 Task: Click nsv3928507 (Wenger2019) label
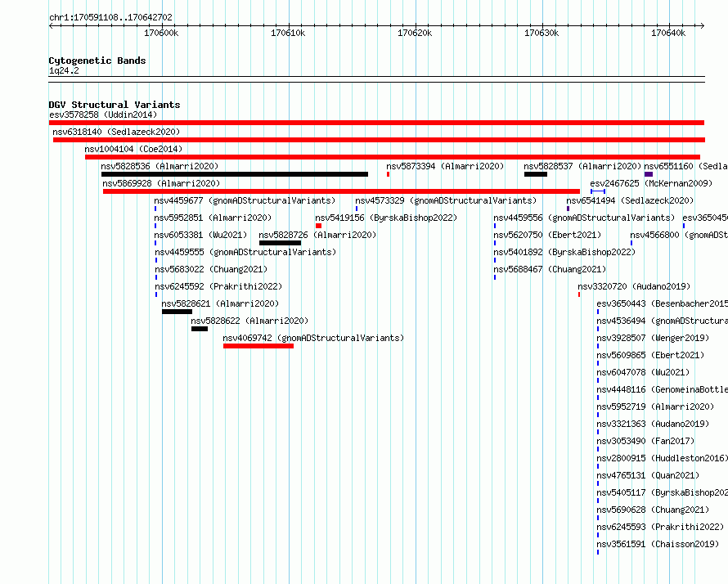coord(653,338)
